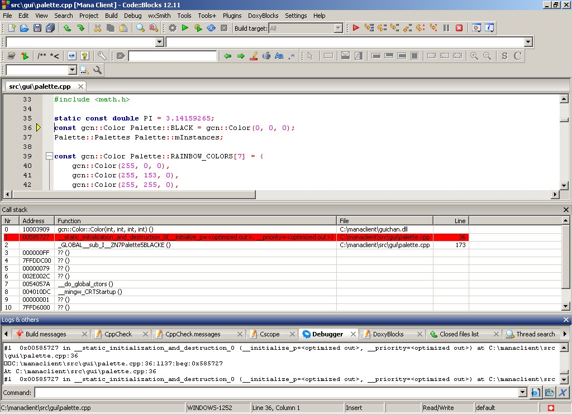The width and height of the screenshot is (572, 415).
Task: Undo the last edit with green arrow
Action: coord(67,28)
